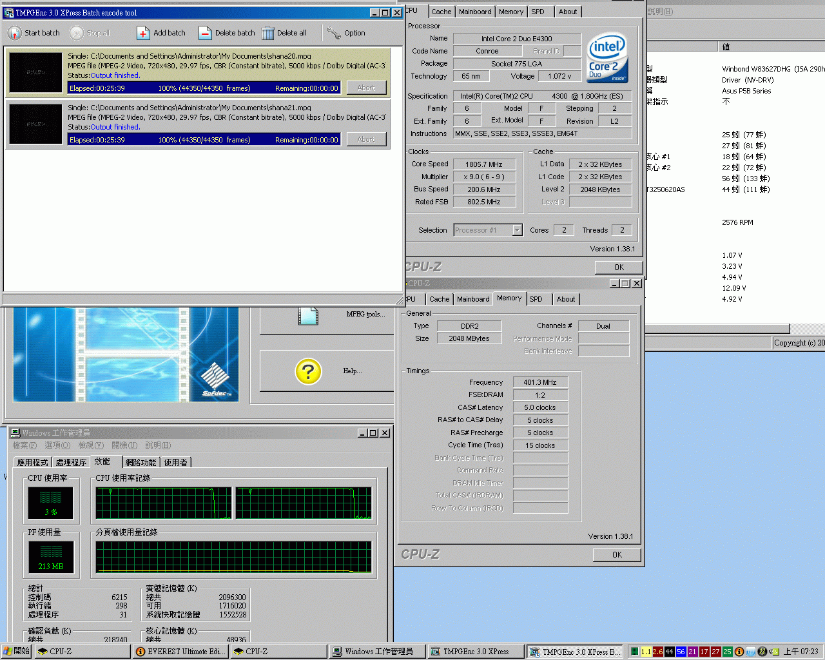
Task: Click the orange EVEREST info tray icon
Action: tap(739, 652)
